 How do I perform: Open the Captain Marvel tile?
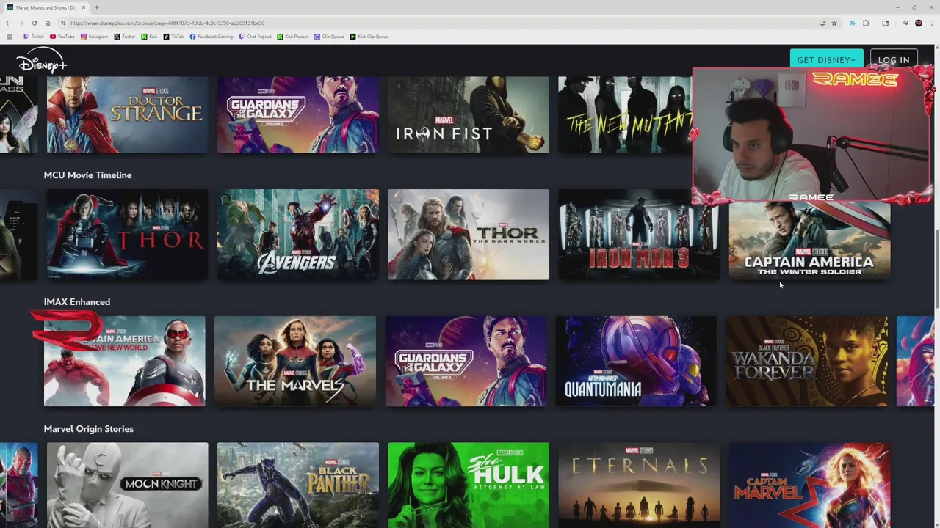pos(809,485)
